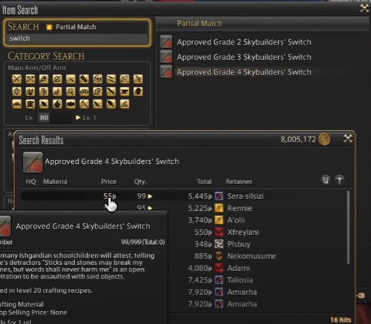The image size is (371, 324).
Task: Click the search results vertical scrollbar
Action: [348, 227]
